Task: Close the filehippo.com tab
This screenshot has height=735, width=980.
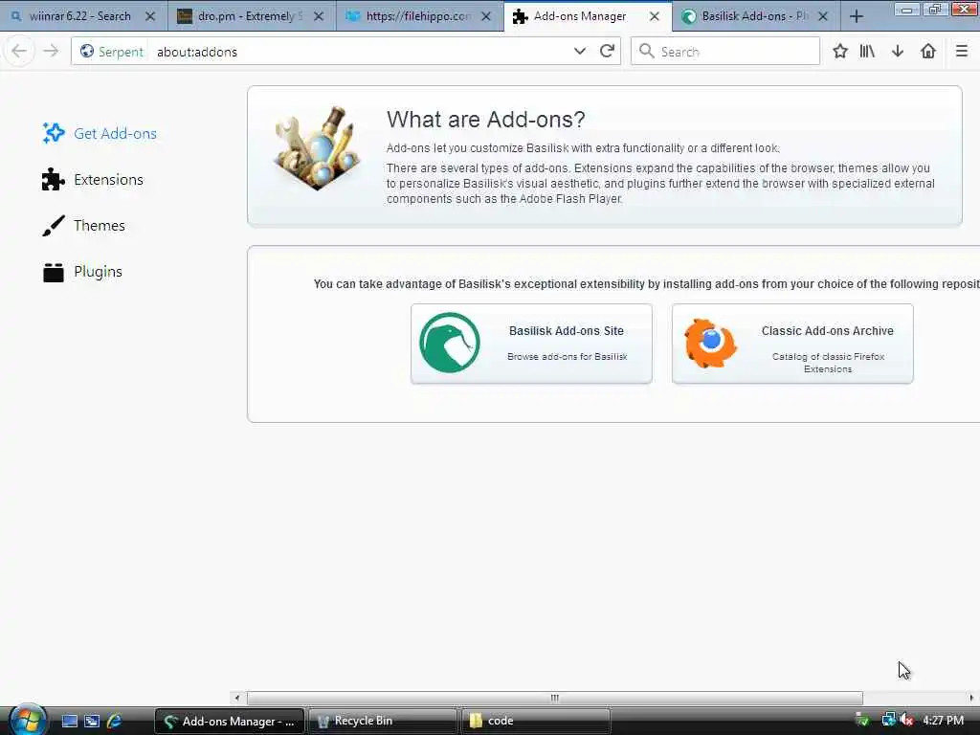Action: click(485, 16)
